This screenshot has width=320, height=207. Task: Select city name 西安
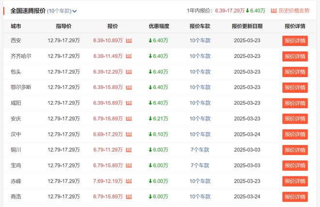[16, 40]
